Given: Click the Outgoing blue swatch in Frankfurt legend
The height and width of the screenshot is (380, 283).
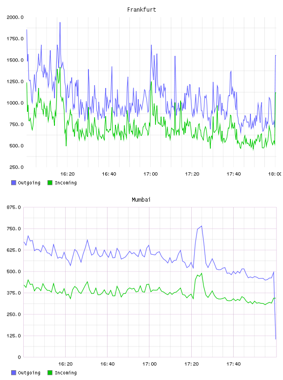Looking at the screenshot, I should (13, 183).
